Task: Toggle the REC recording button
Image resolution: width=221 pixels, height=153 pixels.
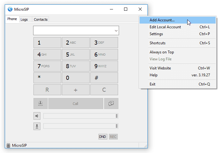Action: pos(113,137)
